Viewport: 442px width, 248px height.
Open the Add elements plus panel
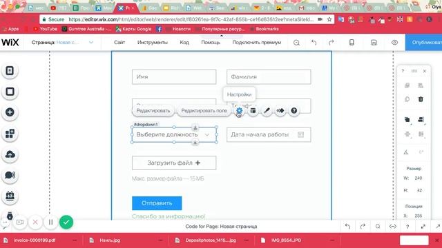pos(10,112)
